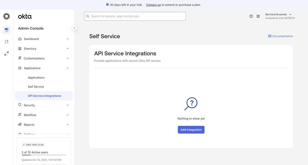Expand the Customizations menu chevron
The width and height of the screenshot is (308, 165).
click(67, 58)
